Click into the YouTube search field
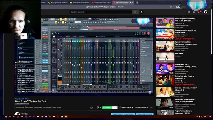This screenshot has width=213, height=120. [x=101, y=12]
